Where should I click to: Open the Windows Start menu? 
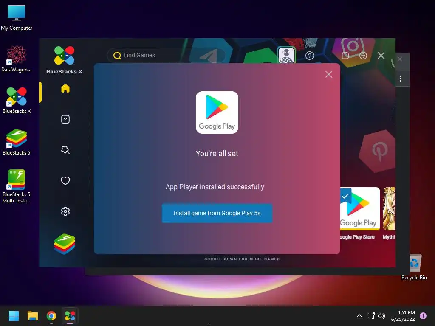14,316
